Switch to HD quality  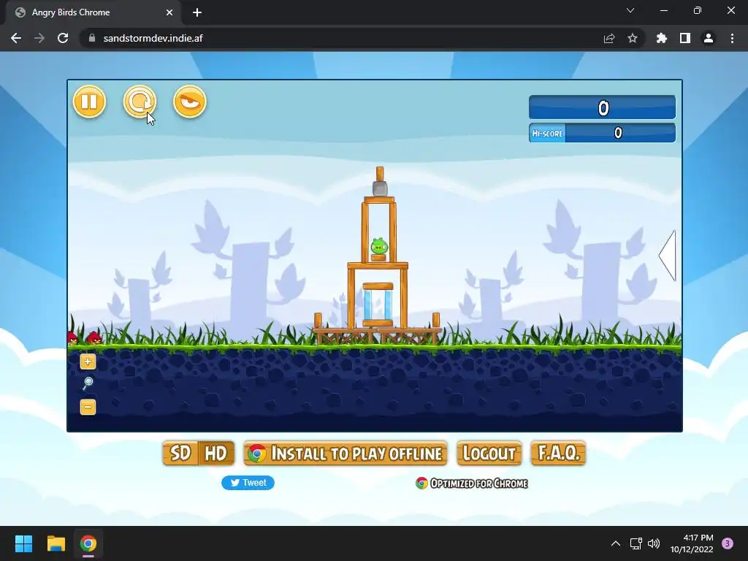[x=216, y=453]
